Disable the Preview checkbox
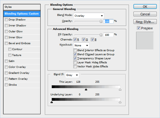The image size is (160, 118). pyautogui.click(x=139, y=28)
